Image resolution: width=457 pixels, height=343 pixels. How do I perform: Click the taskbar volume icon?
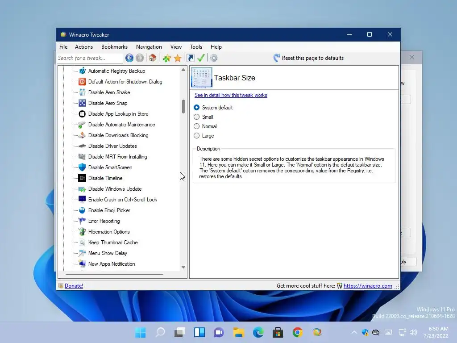click(x=413, y=332)
